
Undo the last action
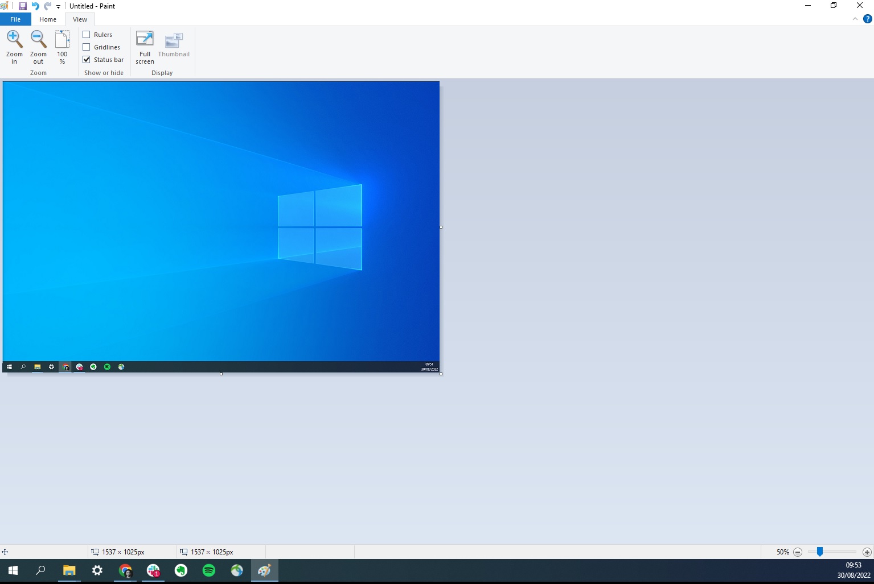(x=34, y=6)
